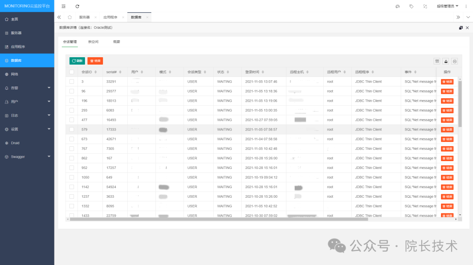Click the export icon above table
The image size is (473, 265).
tap(446, 61)
